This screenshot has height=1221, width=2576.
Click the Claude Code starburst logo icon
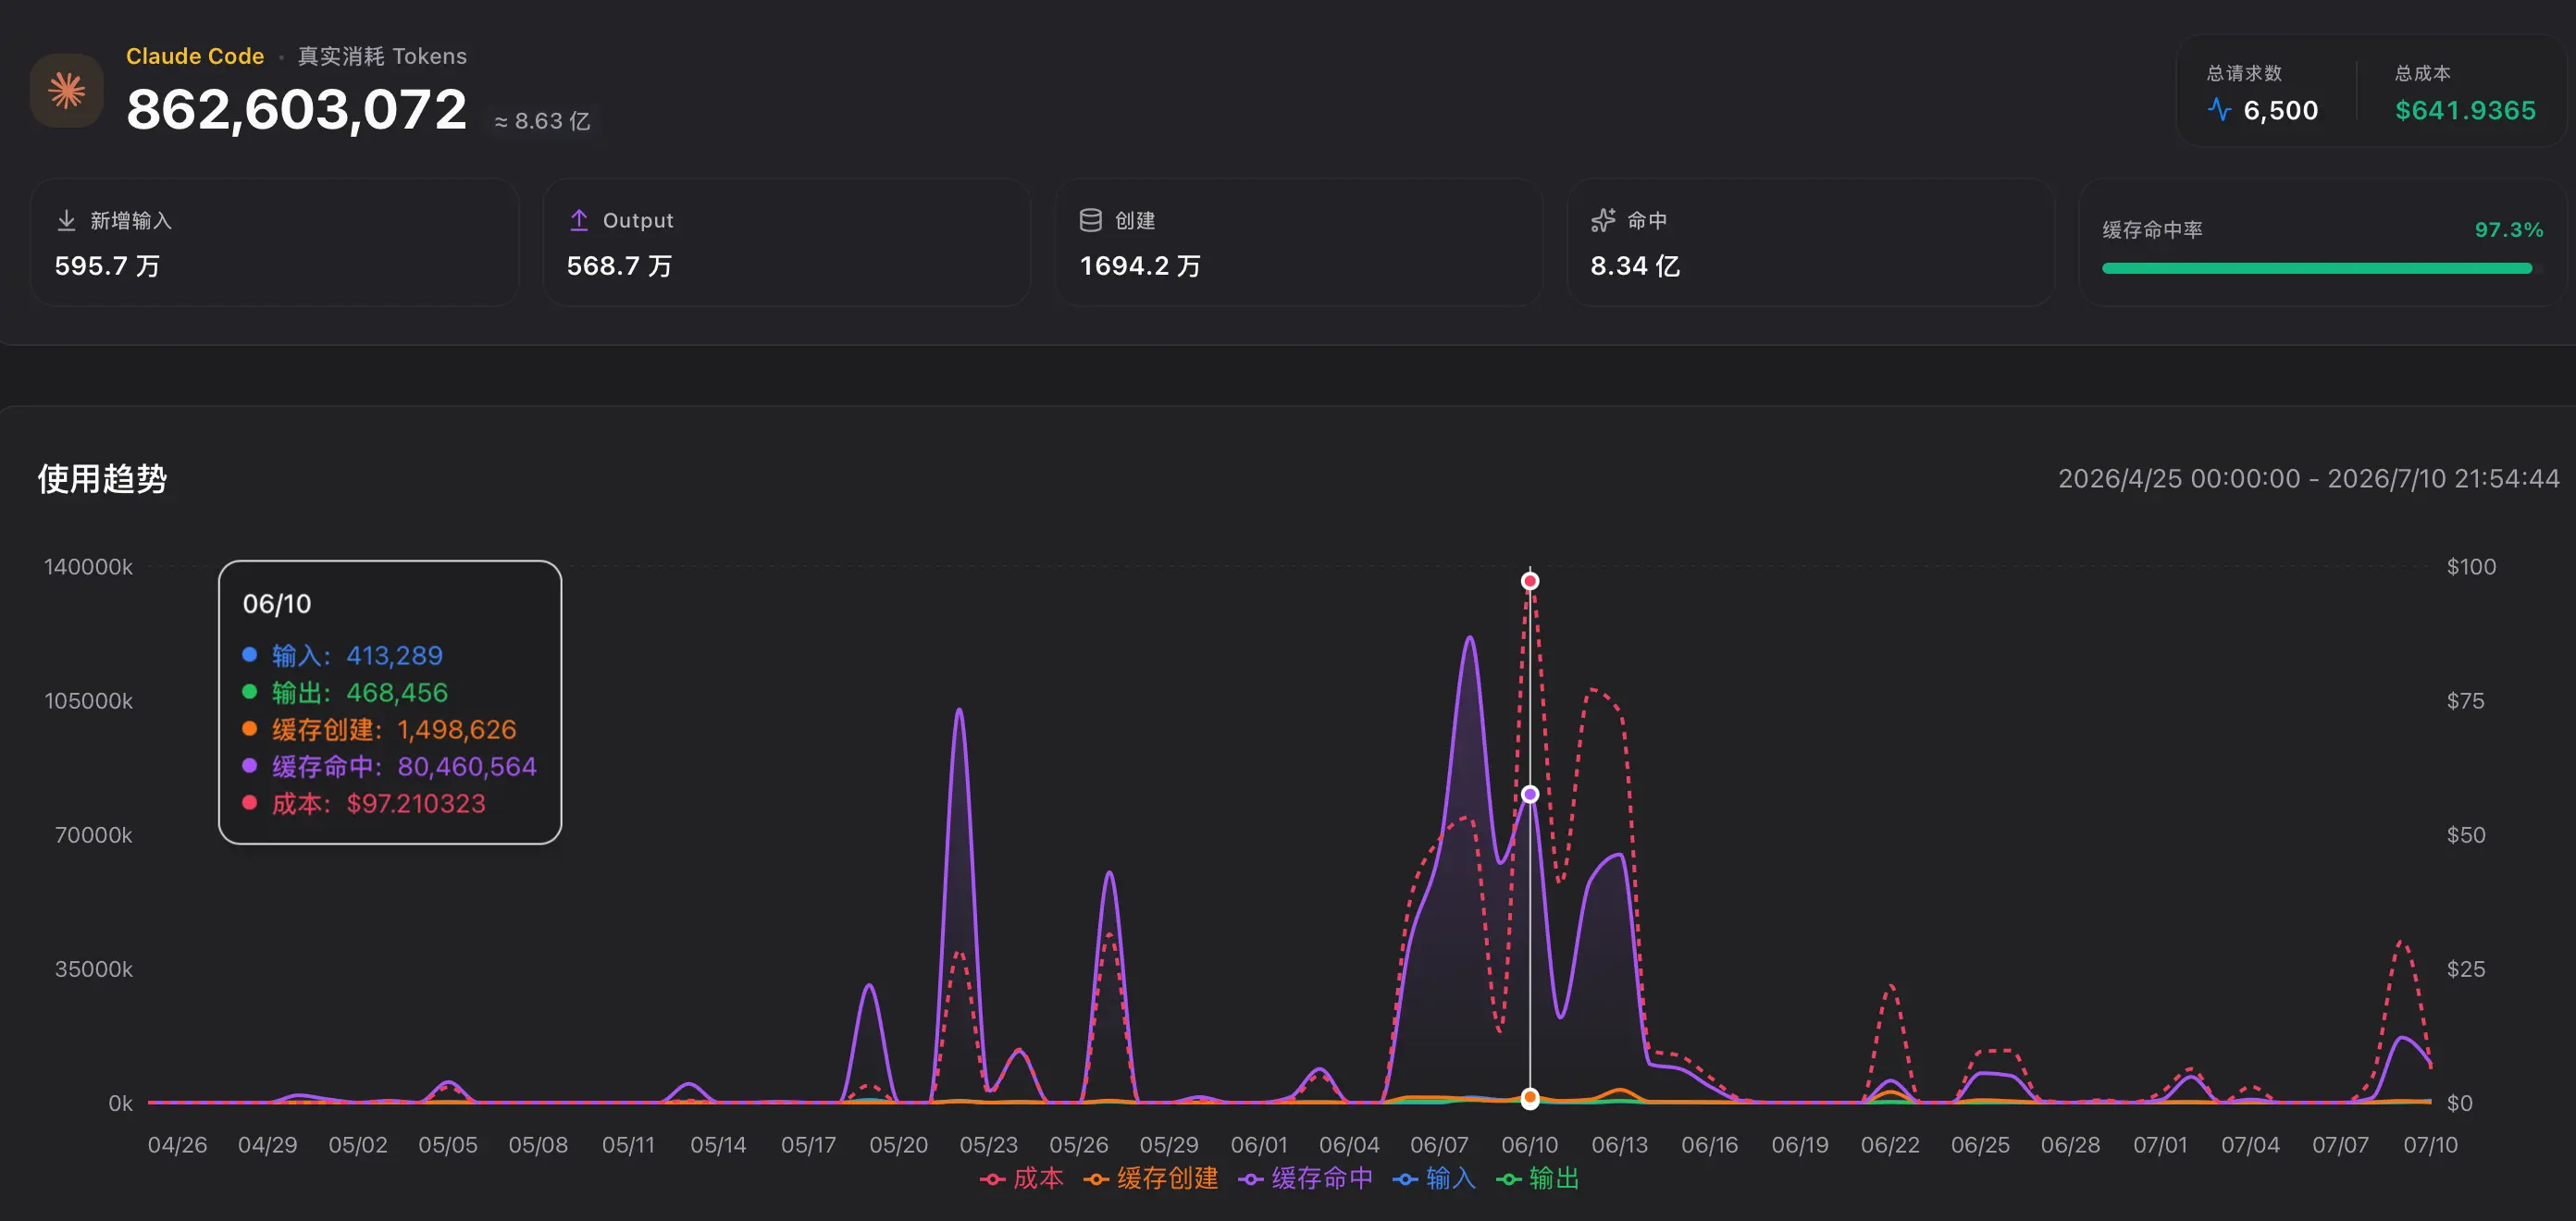tap(67, 91)
